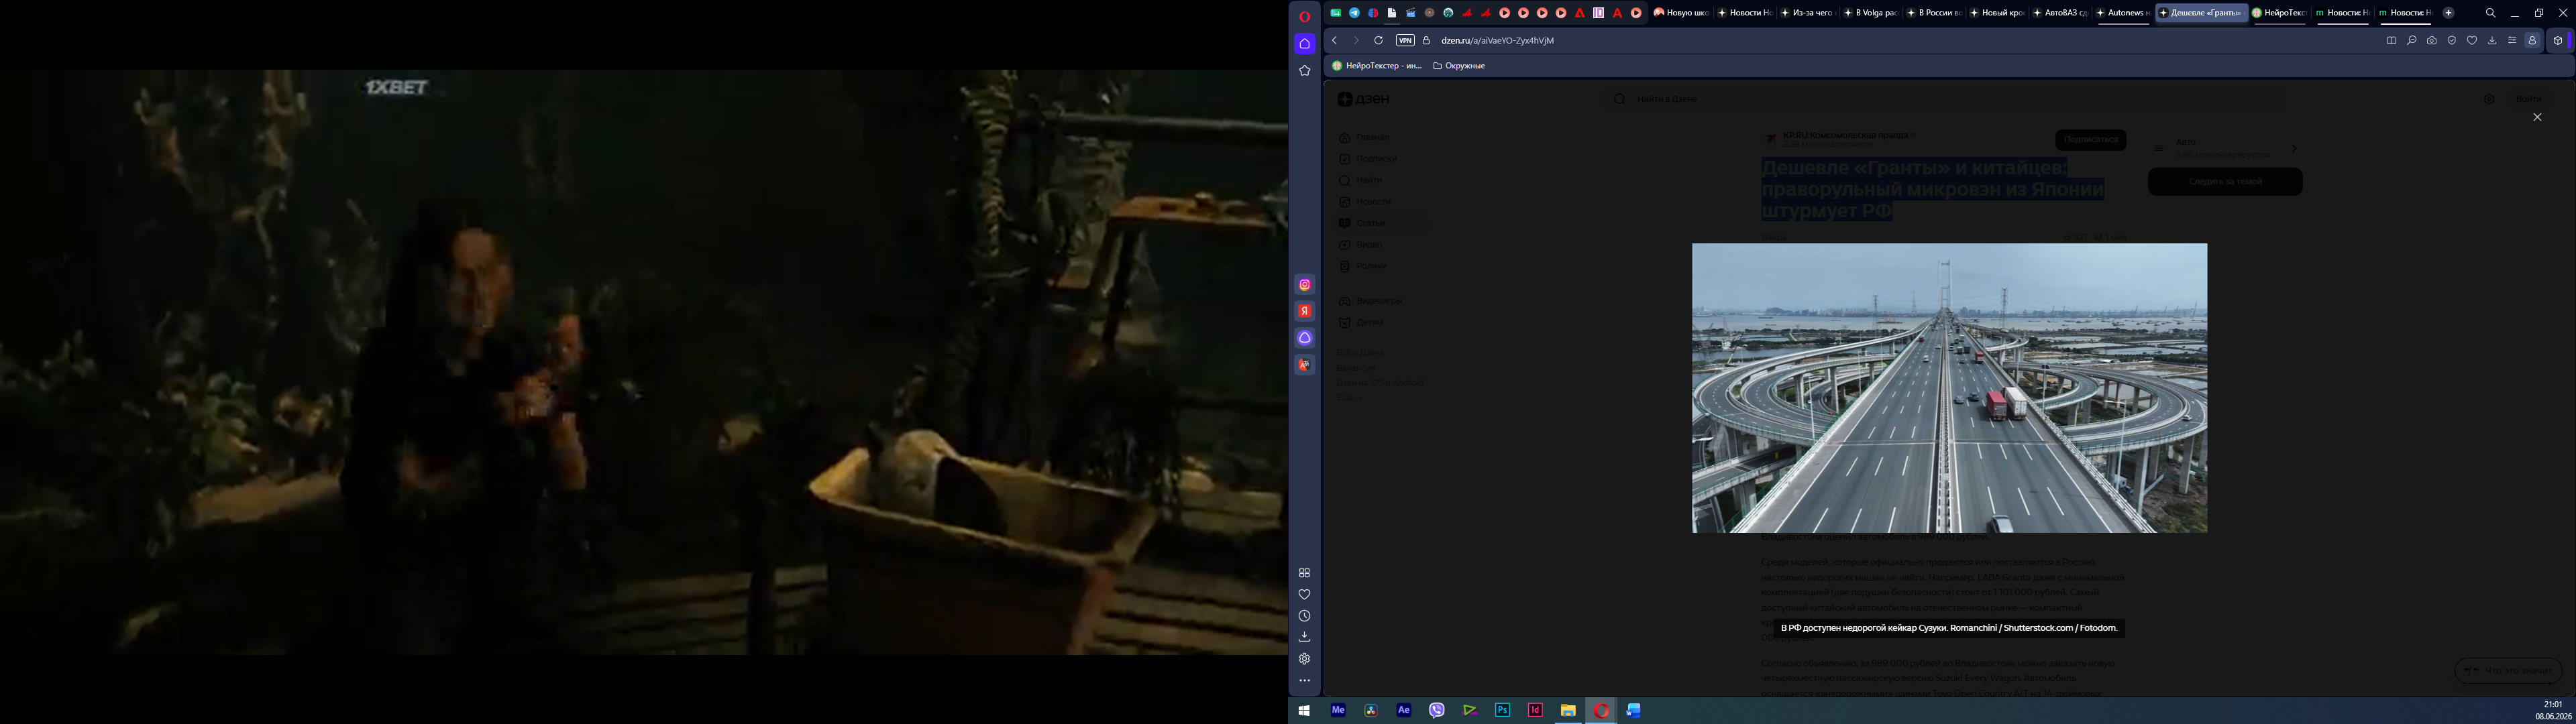Open workspaces grid icon in sidebar
The height and width of the screenshot is (724, 2576).
click(1304, 573)
